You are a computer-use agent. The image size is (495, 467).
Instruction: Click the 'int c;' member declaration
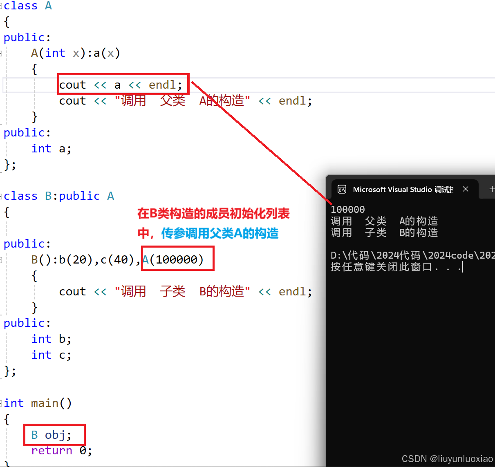[x=52, y=355]
